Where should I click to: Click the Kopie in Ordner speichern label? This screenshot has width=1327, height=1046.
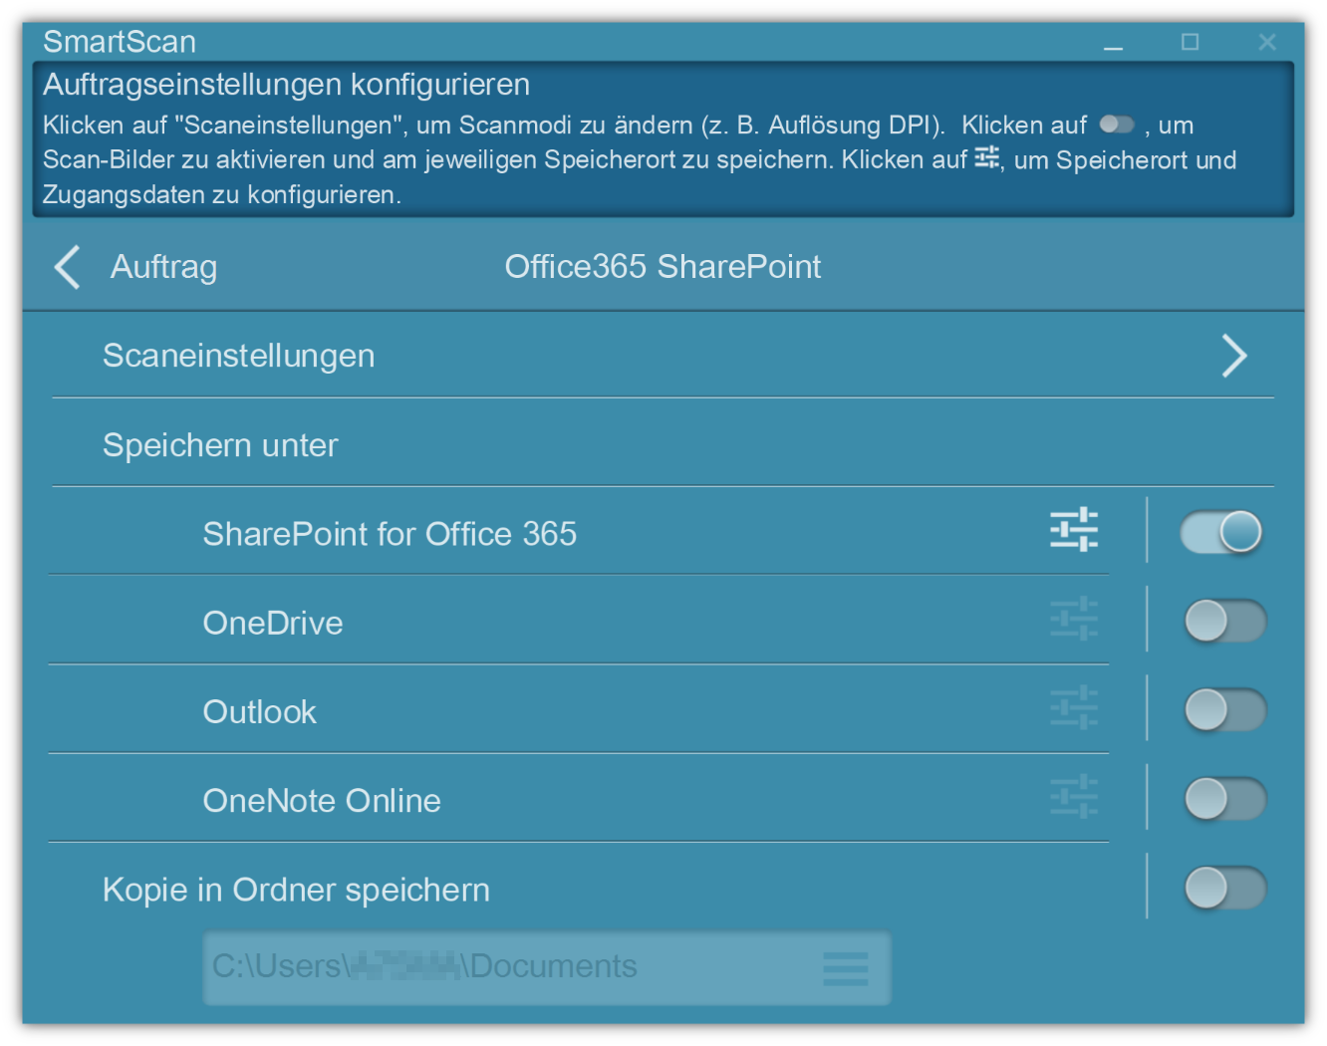click(x=296, y=890)
